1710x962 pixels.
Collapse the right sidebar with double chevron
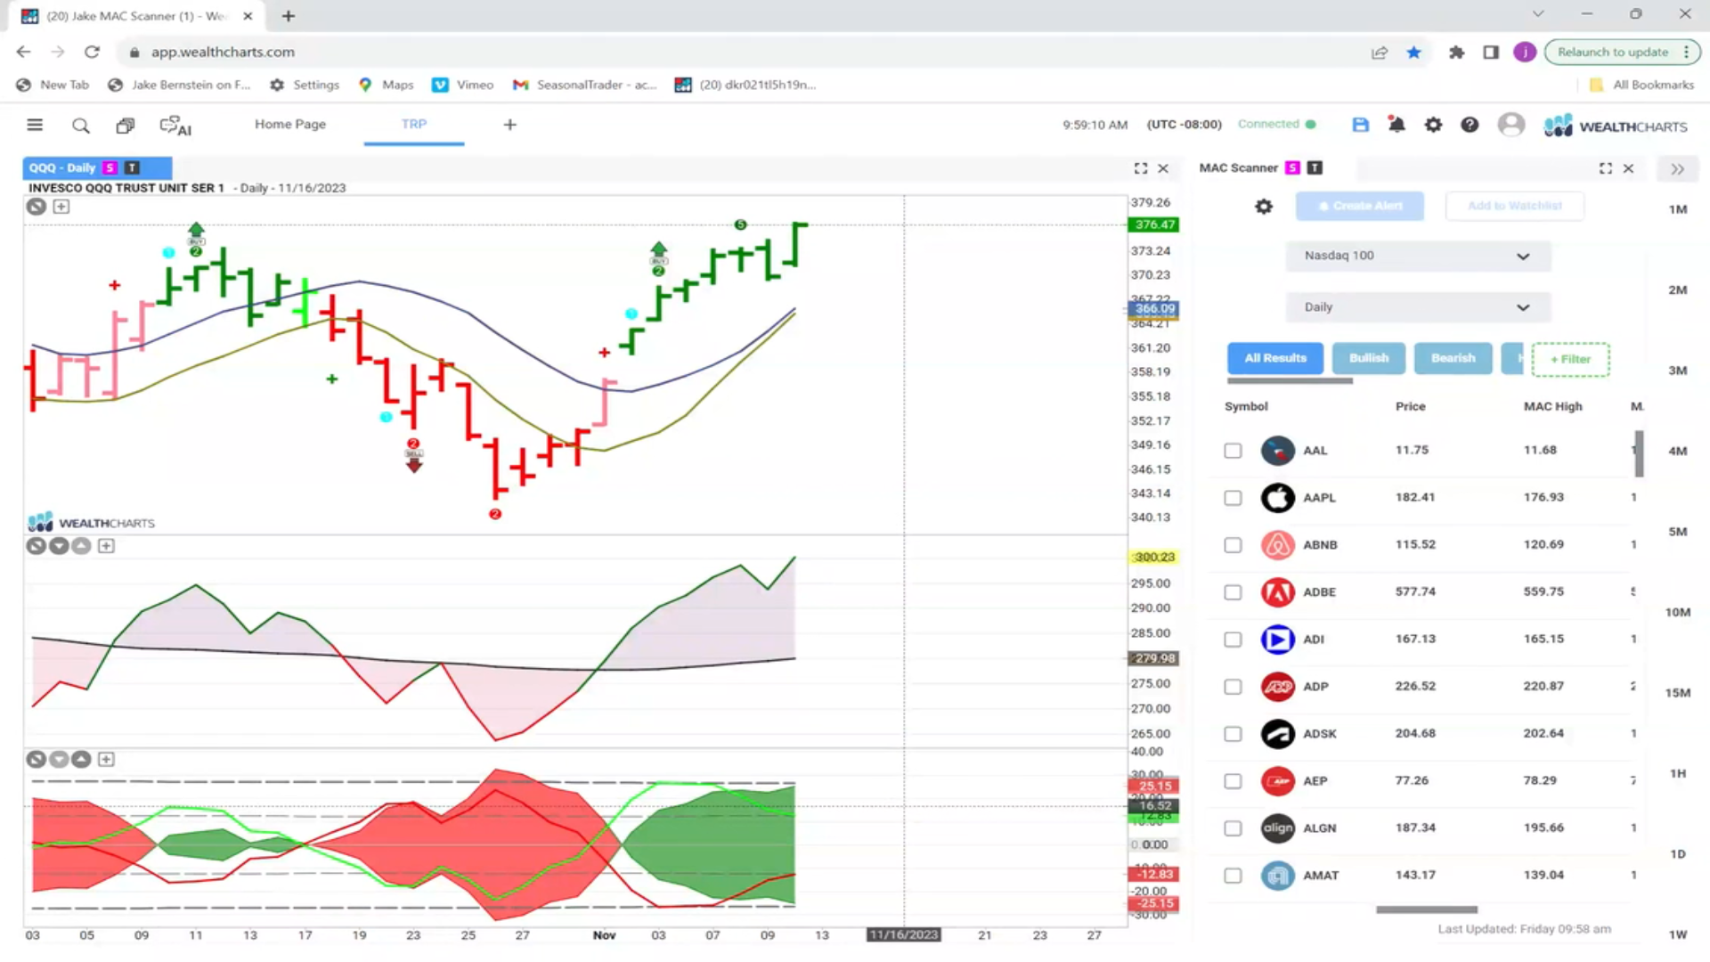coord(1678,169)
